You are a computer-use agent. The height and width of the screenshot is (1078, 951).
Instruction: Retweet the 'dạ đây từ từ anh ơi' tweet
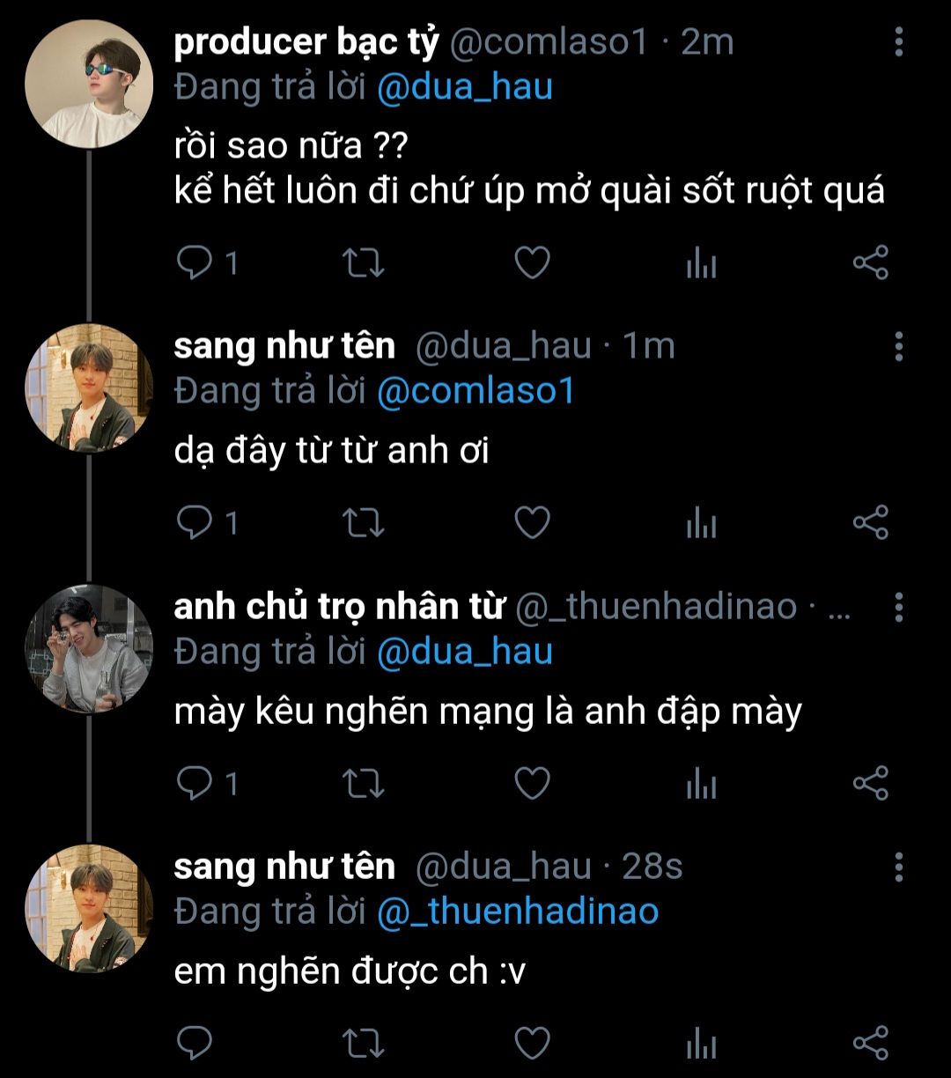point(362,523)
